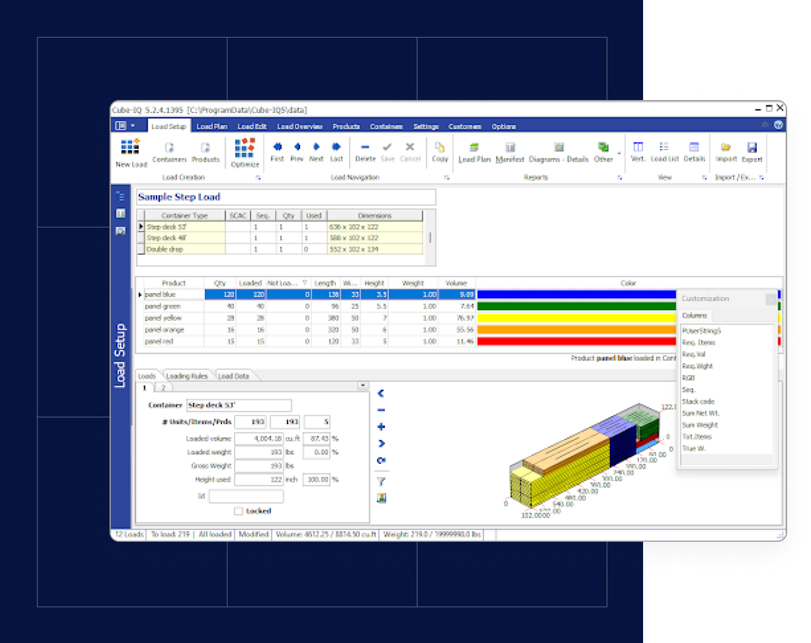The height and width of the screenshot is (643, 811).
Task: Expand the Load Creation group launcher
Action: click(258, 177)
